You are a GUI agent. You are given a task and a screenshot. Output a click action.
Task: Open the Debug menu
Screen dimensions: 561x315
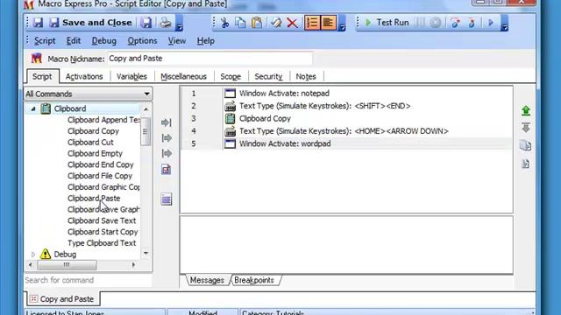103,41
